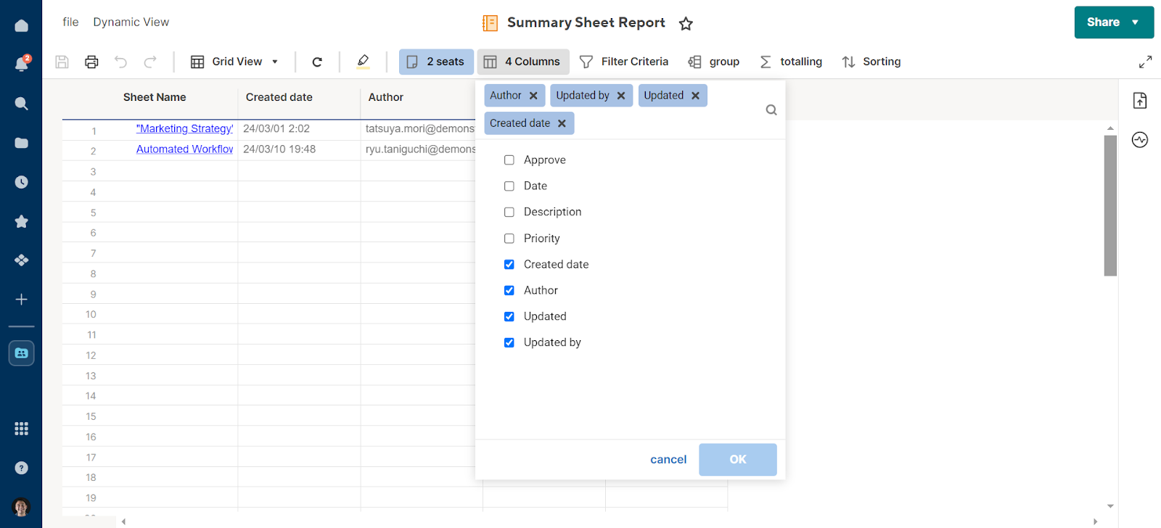Click the scroll down arrow of vertical scrollbar
Image resolution: width=1161 pixels, height=528 pixels.
(x=1110, y=506)
